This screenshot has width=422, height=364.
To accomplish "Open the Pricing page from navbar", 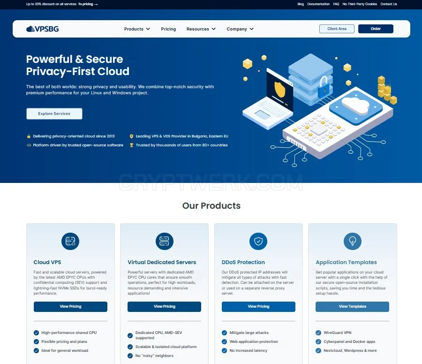I will point(168,29).
